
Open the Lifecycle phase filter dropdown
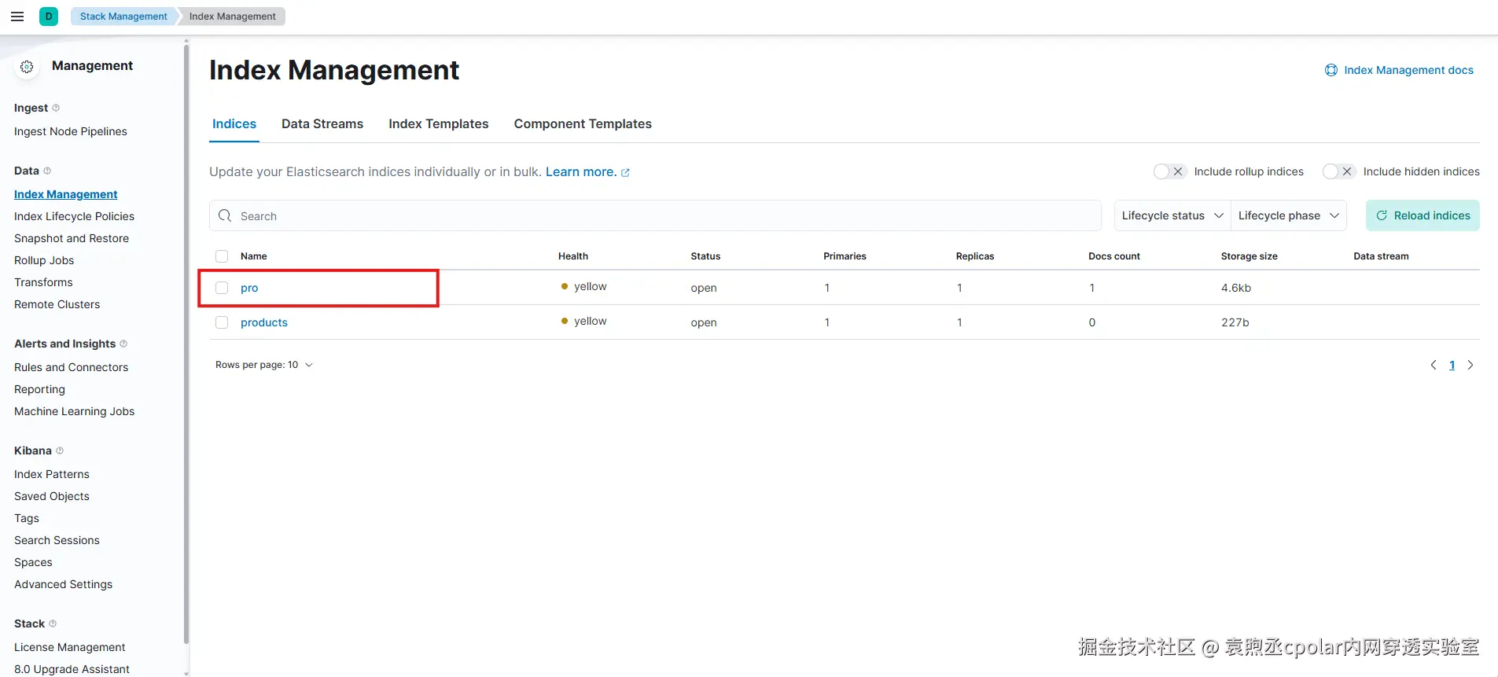point(1288,215)
